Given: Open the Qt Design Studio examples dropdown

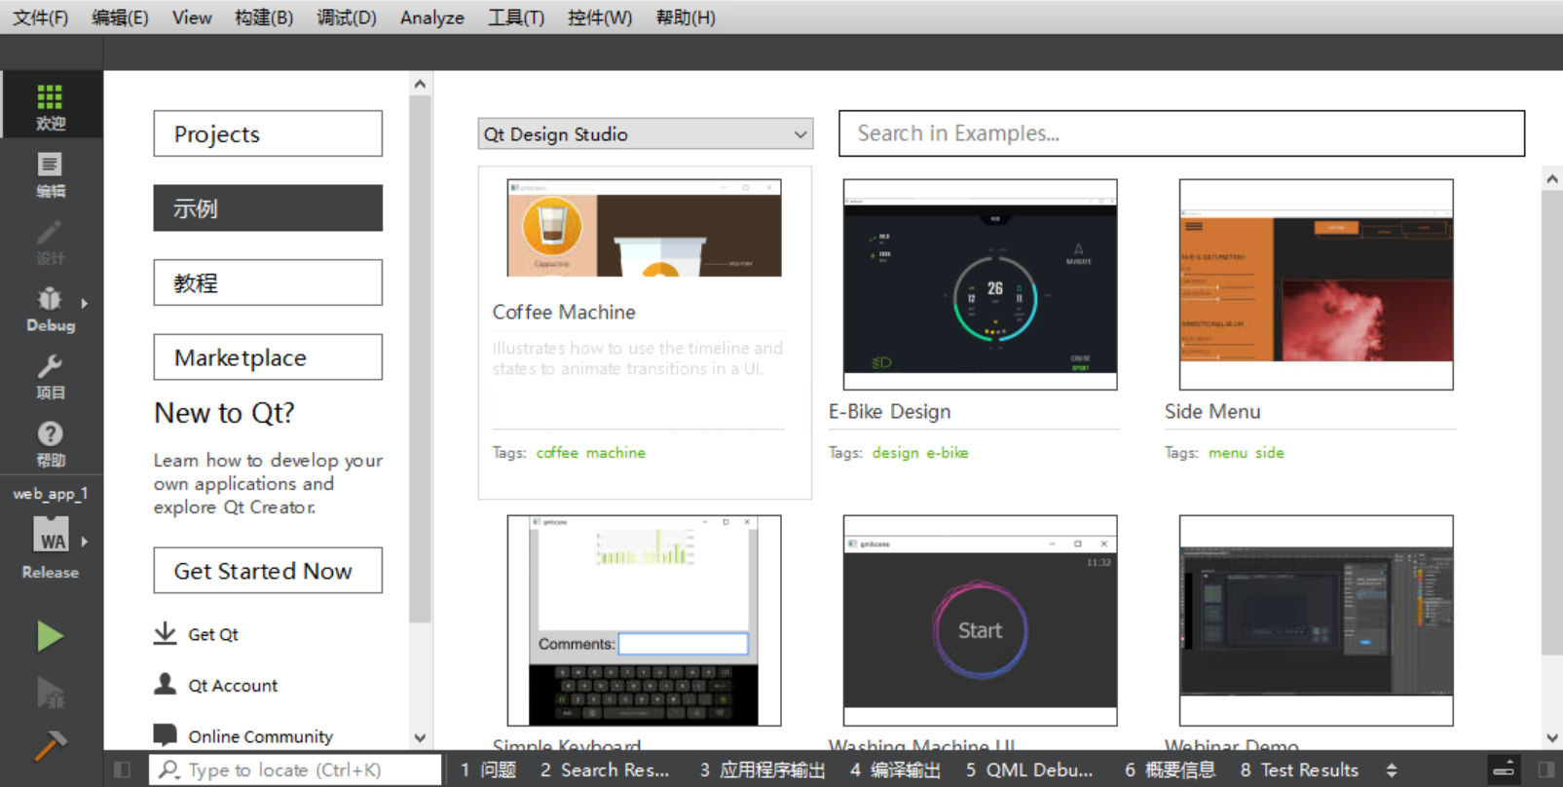Looking at the screenshot, I should pyautogui.click(x=645, y=133).
